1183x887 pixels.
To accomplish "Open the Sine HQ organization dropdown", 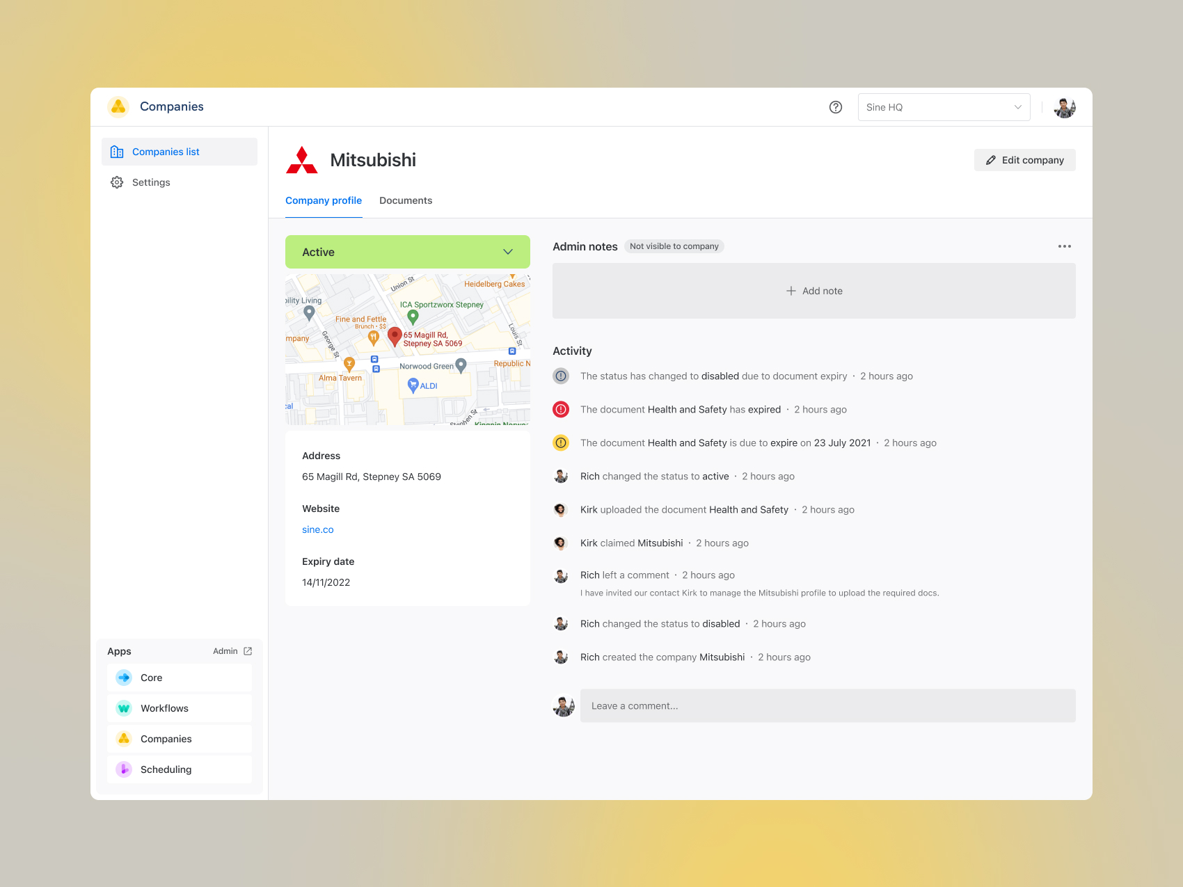I will point(944,106).
